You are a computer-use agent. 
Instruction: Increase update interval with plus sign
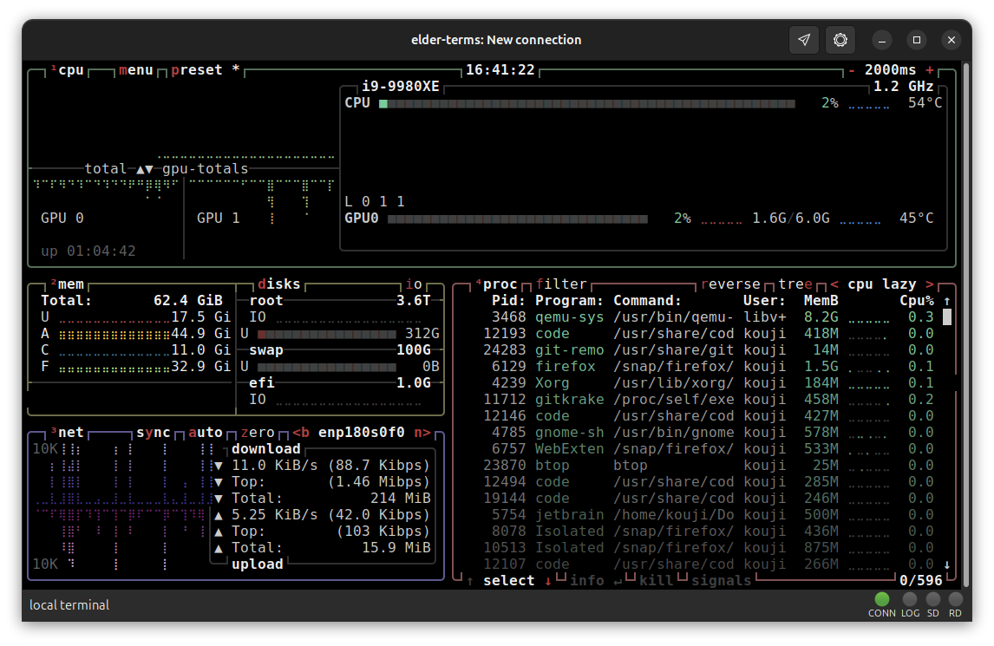(929, 69)
